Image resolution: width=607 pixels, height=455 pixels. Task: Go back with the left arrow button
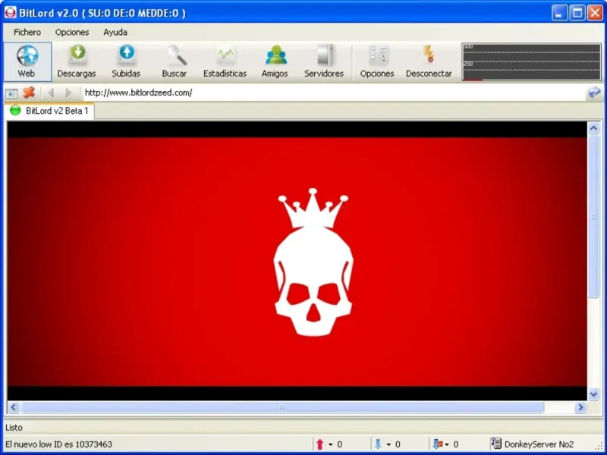(50, 93)
